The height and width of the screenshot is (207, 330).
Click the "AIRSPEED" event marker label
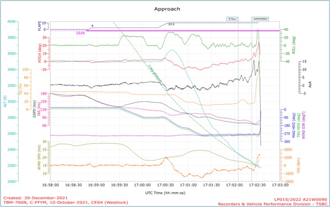coord(260,19)
